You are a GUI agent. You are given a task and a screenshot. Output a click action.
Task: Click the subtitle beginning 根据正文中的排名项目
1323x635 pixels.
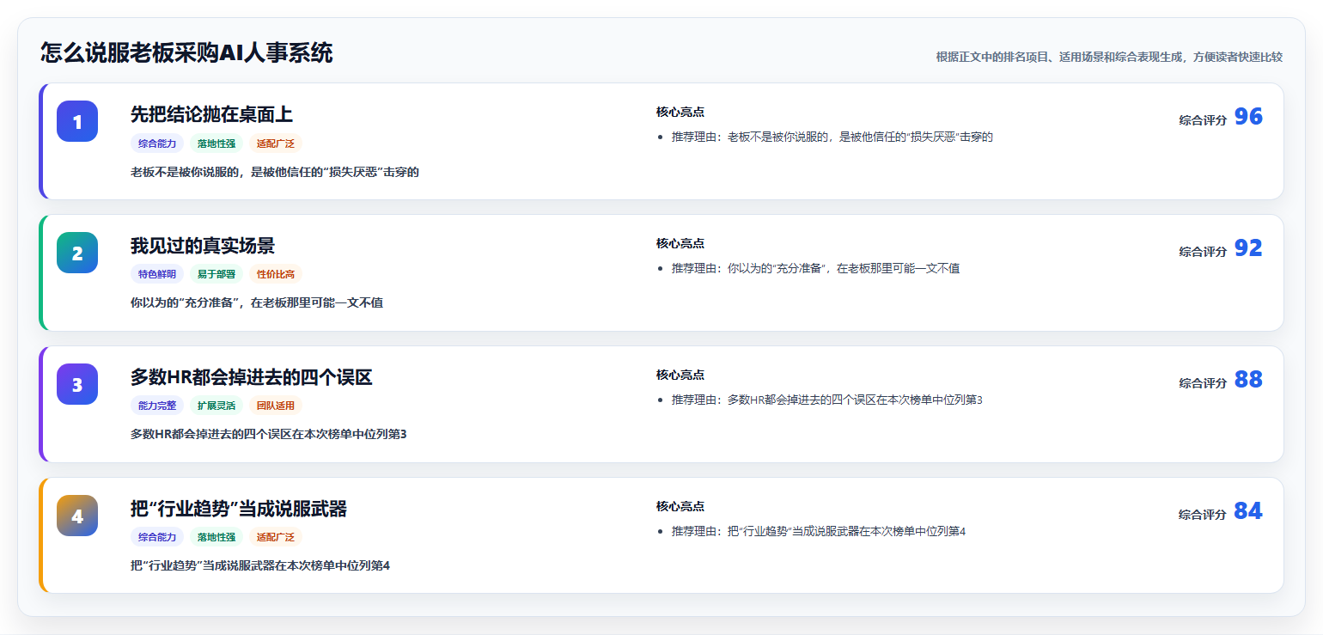[1109, 57]
